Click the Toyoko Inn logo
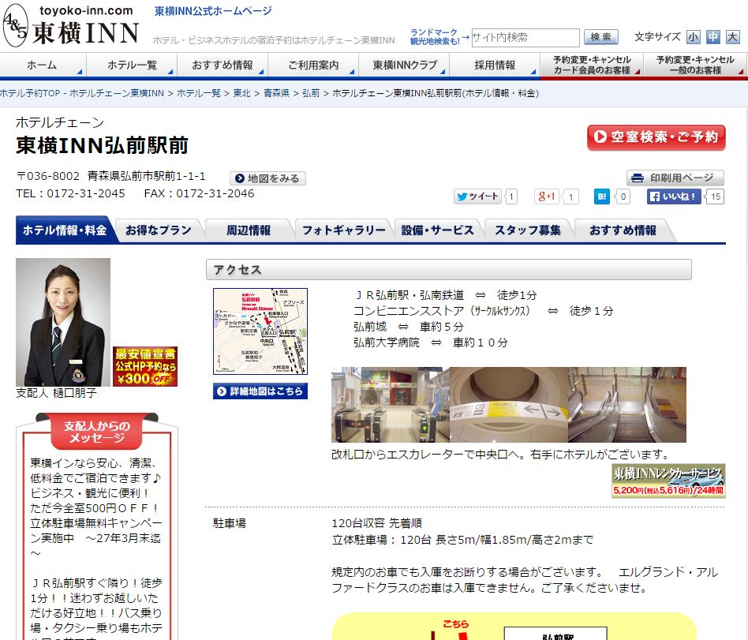 tap(71, 25)
